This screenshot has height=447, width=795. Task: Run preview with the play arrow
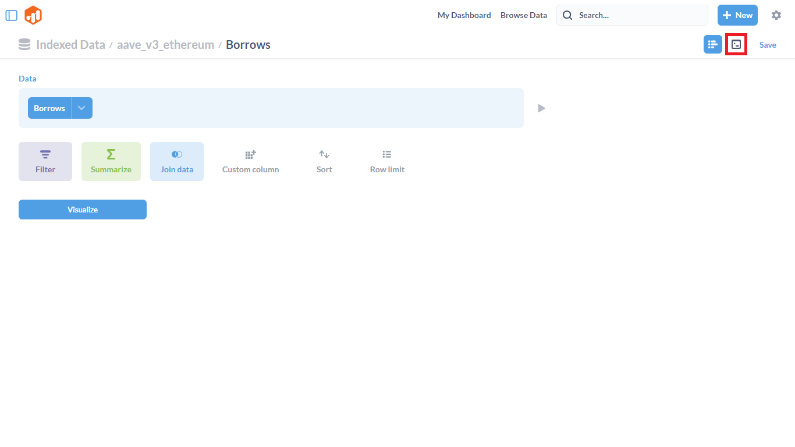pyautogui.click(x=542, y=108)
